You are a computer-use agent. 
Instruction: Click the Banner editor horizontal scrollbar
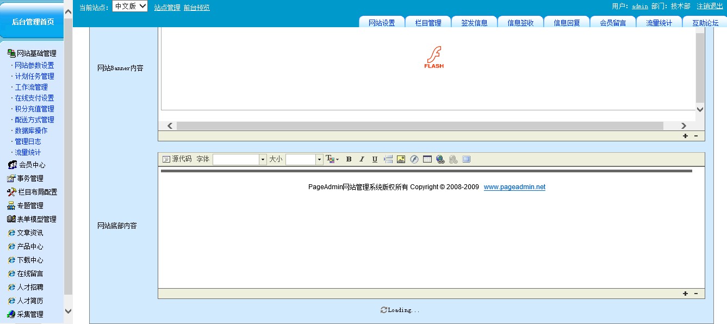[x=419, y=126]
